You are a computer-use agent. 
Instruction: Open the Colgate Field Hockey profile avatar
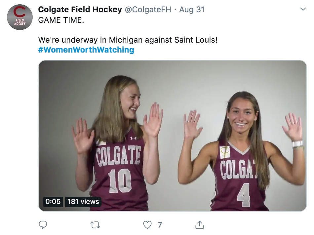click(x=20, y=17)
